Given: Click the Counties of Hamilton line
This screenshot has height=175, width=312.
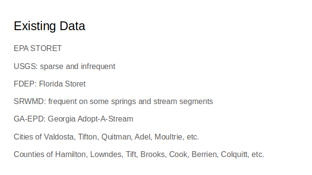Looking at the screenshot, I should pyautogui.click(x=139, y=155).
